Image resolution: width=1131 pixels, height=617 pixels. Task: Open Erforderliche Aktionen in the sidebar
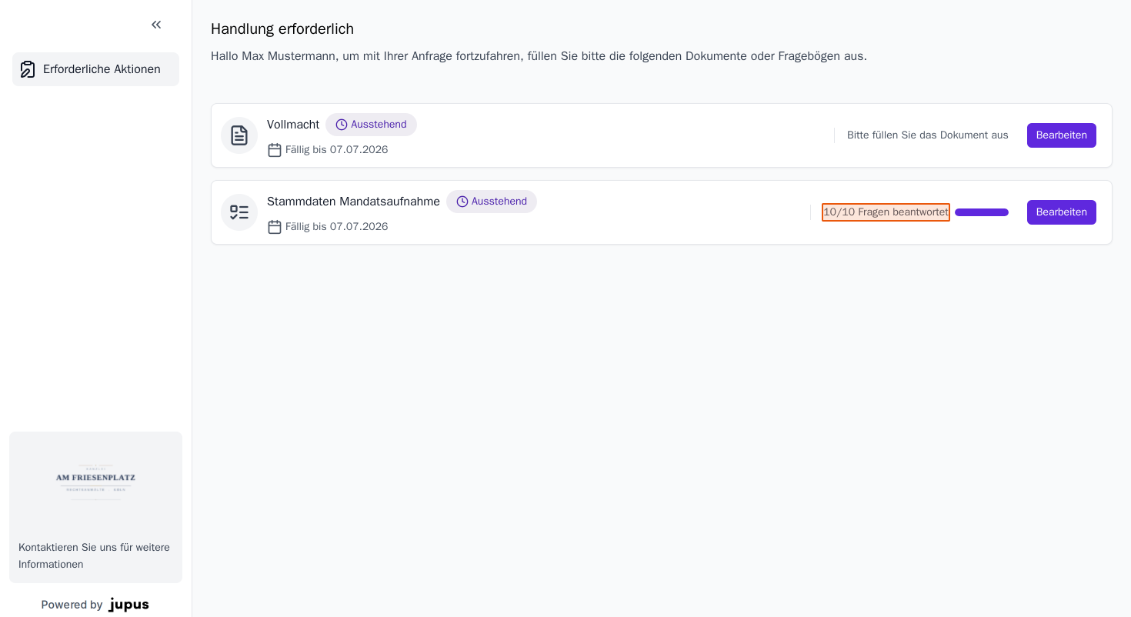(x=95, y=69)
